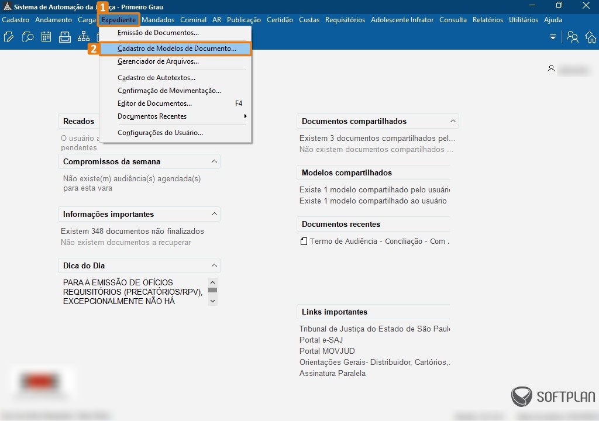Image resolution: width=599 pixels, height=421 pixels.
Task: Click Dica do Dia scroll up arrow
Action: (x=213, y=282)
